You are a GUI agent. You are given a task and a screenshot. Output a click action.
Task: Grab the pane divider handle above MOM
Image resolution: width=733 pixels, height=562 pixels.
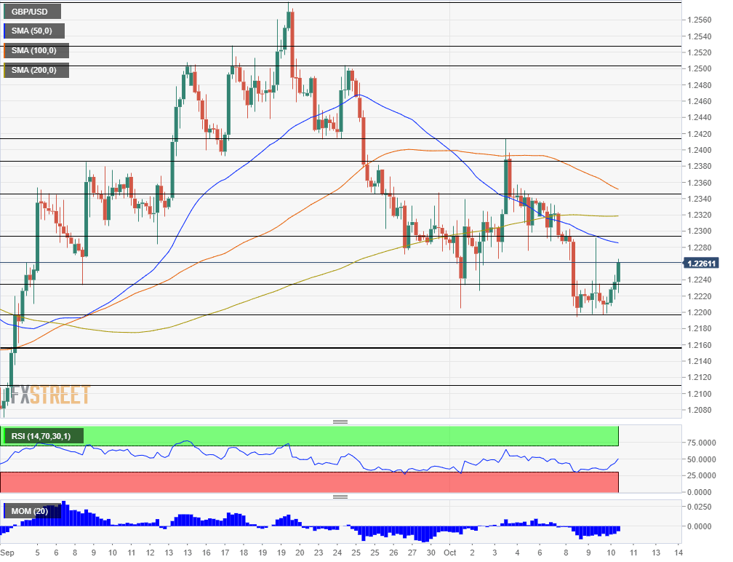pyautogui.click(x=340, y=496)
